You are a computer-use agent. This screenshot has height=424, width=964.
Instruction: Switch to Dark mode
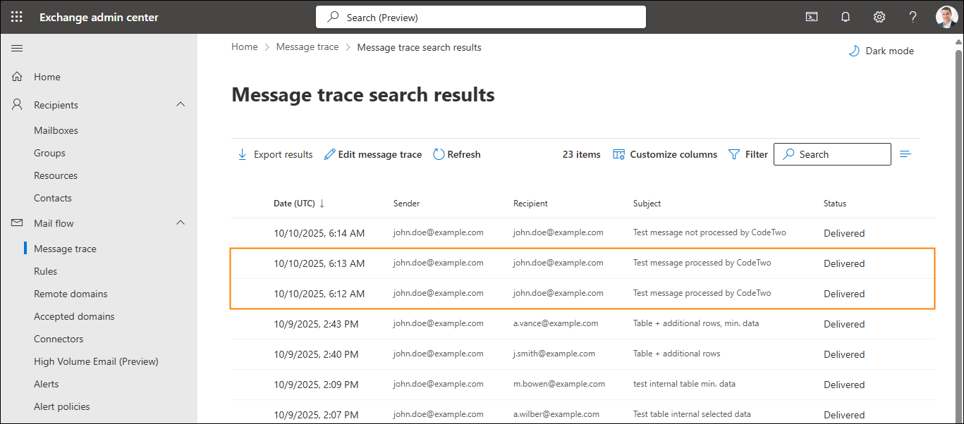[x=880, y=50]
